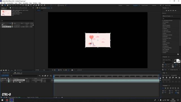Jump to first frame in Preview panel
This screenshot has width=181, height=102.
click(x=166, y=10)
